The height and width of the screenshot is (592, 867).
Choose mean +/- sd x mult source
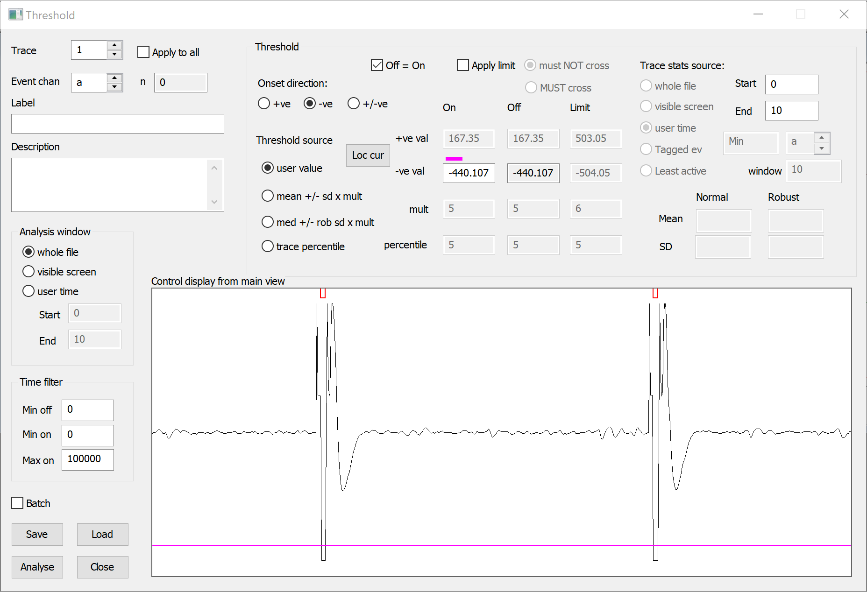click(x=268, y=196)
